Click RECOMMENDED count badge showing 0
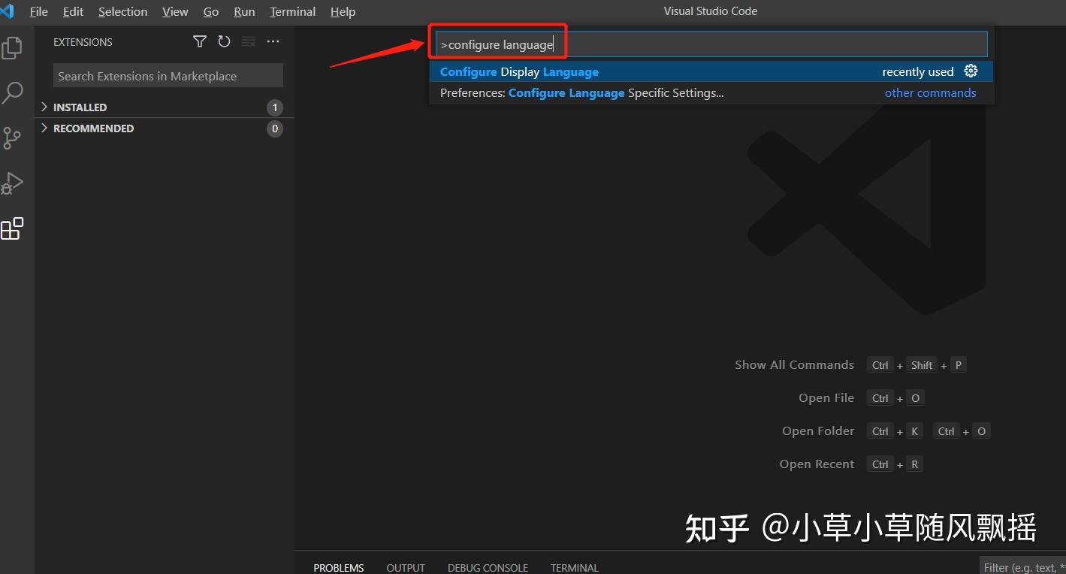 click(x=275, y=128)
